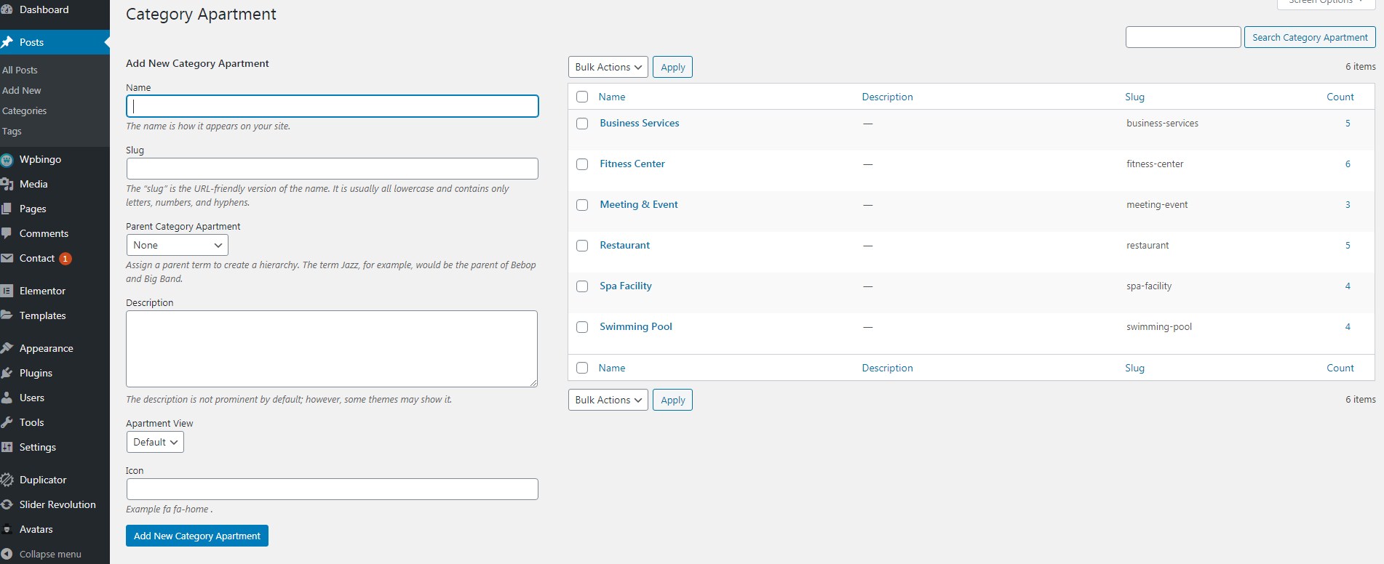The height and width of the screenshot is (564, 1384).
Task: Click the Comments bubble icon
Action: 7,233
